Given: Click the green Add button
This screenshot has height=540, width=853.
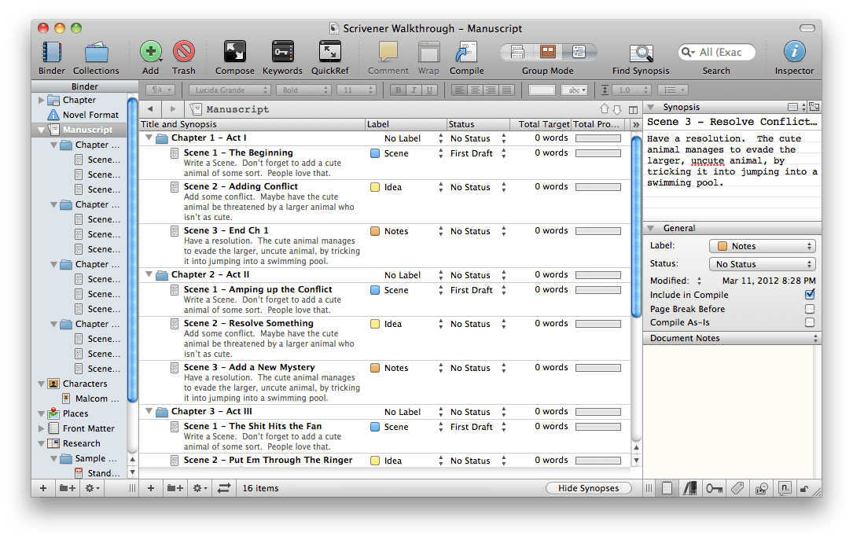Looking at the screenshot, I should pos(151,52).
